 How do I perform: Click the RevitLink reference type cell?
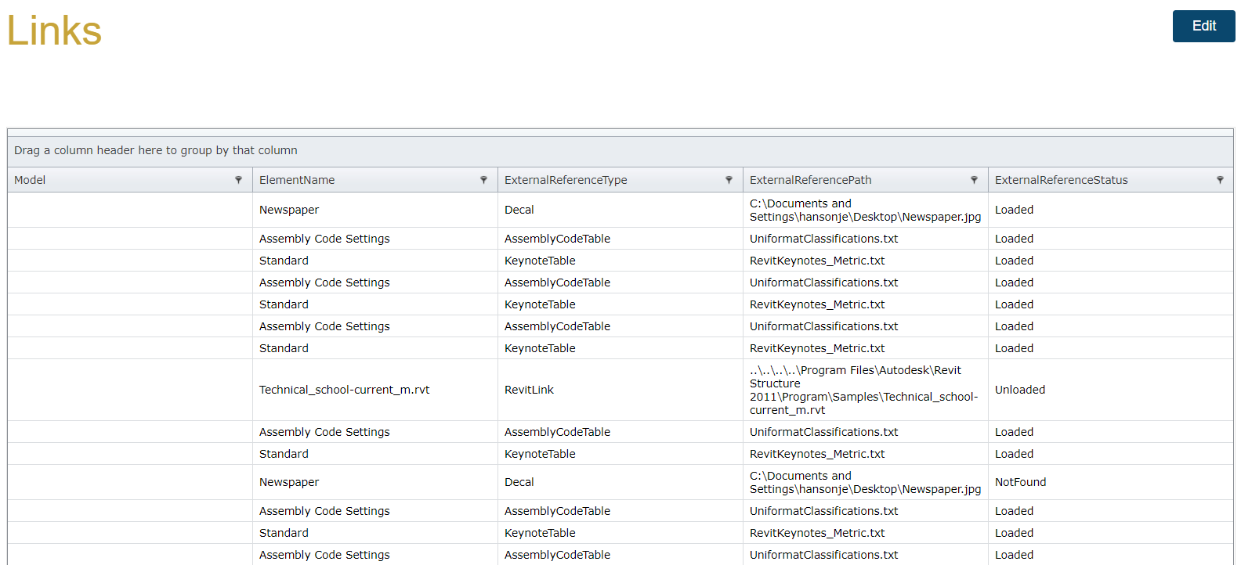[529, 390]
